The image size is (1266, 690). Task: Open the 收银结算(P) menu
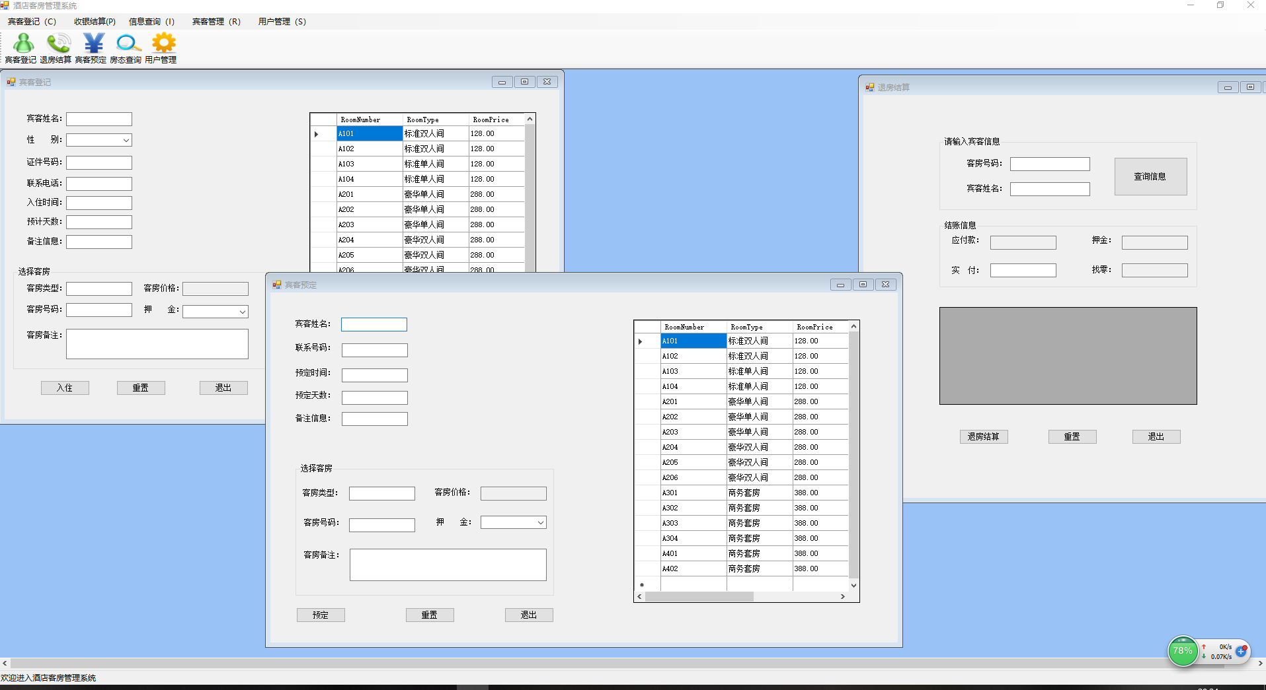pos(95,22)
